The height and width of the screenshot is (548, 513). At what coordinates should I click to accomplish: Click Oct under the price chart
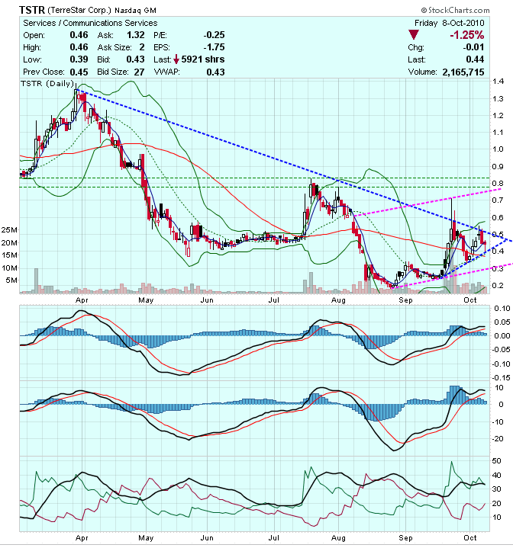(470, 300)
